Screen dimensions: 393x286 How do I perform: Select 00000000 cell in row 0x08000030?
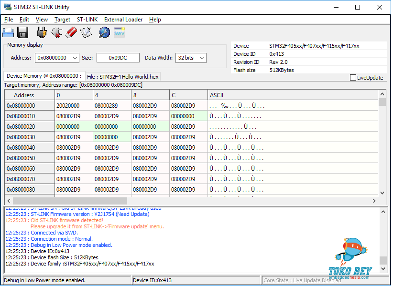pyautogui.click(x=112, y=137)
